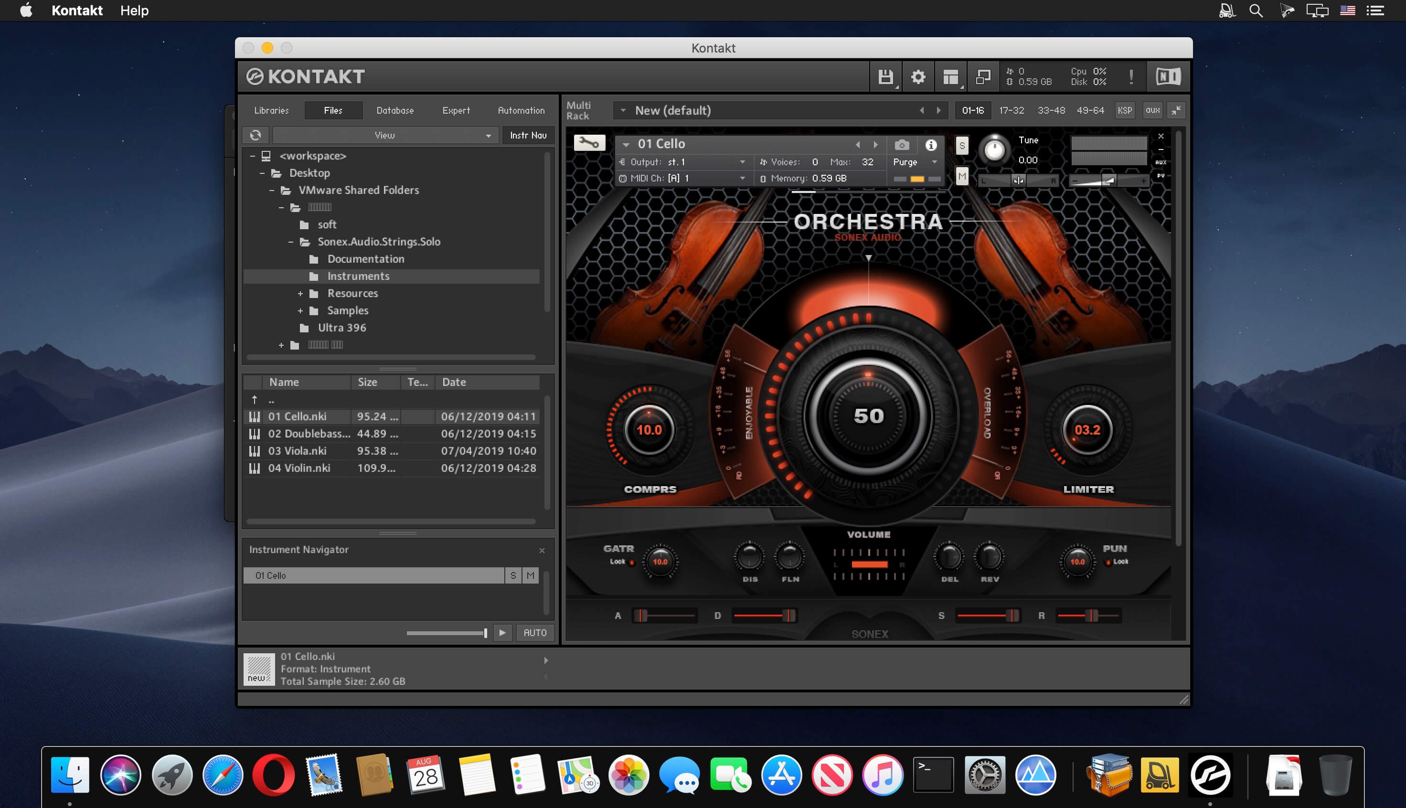Viewport: 1406px width, 808px height.
Task: Select previous multi rack preset arrow
Action: pos(922,110)
